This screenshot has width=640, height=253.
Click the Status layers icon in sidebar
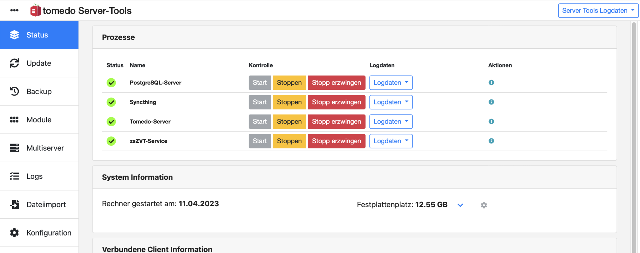point(14,35)
